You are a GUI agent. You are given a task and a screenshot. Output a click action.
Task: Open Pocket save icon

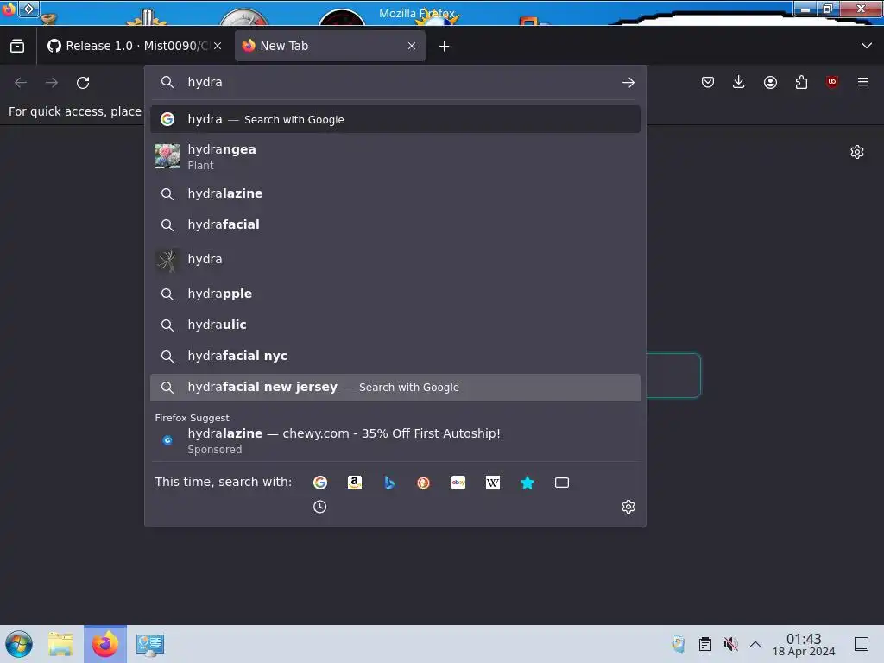(708, 82)
